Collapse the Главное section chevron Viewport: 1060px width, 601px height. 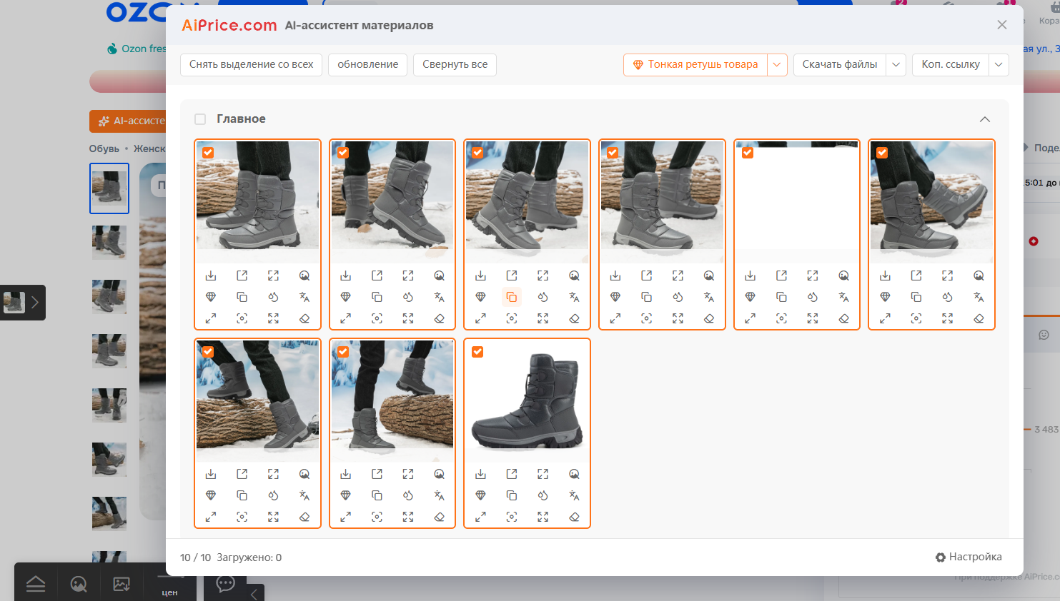tap(985, 119)
